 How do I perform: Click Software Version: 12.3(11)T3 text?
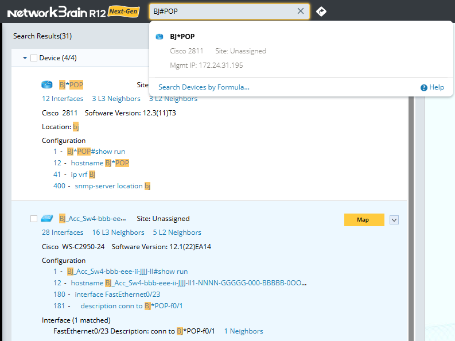130,113
